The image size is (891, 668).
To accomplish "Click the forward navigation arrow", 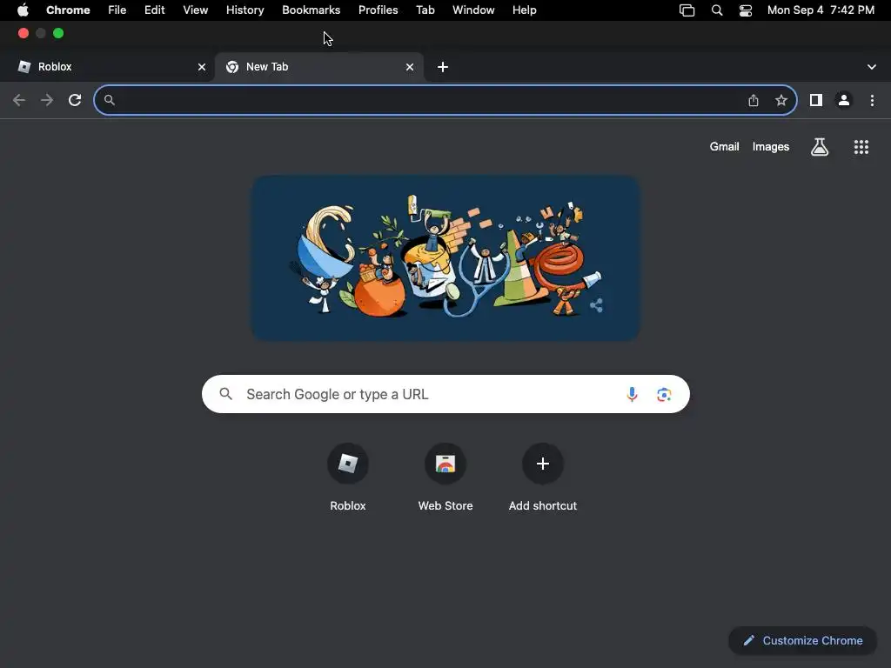I will [47, 101].
